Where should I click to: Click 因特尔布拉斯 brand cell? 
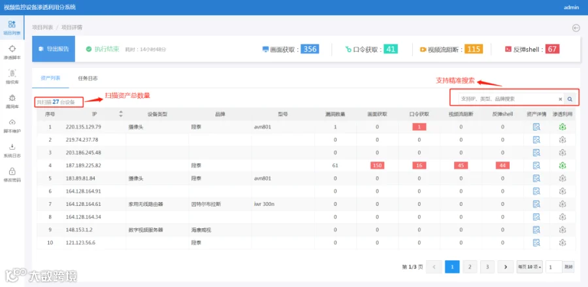206,204
